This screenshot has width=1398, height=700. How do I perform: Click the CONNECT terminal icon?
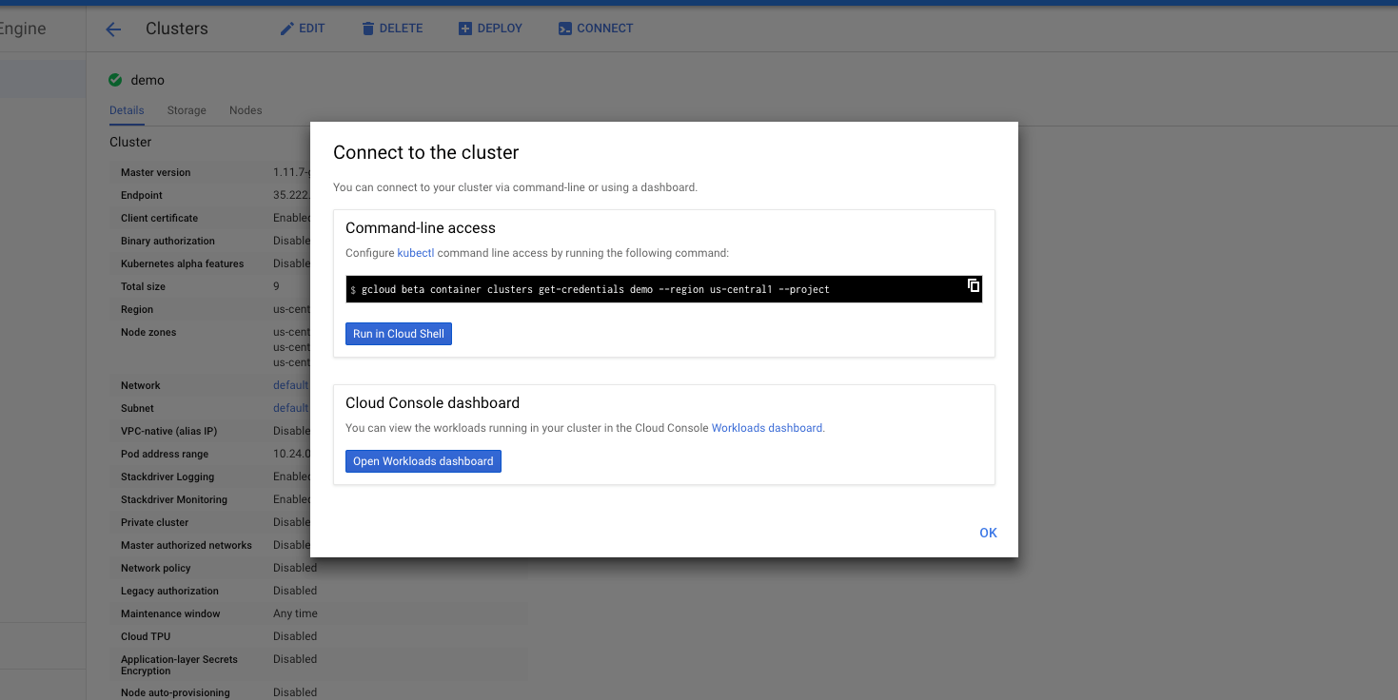point(565,29)
